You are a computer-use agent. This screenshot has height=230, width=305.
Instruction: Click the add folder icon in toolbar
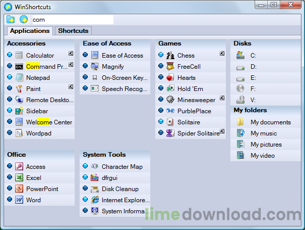point(11,20)
